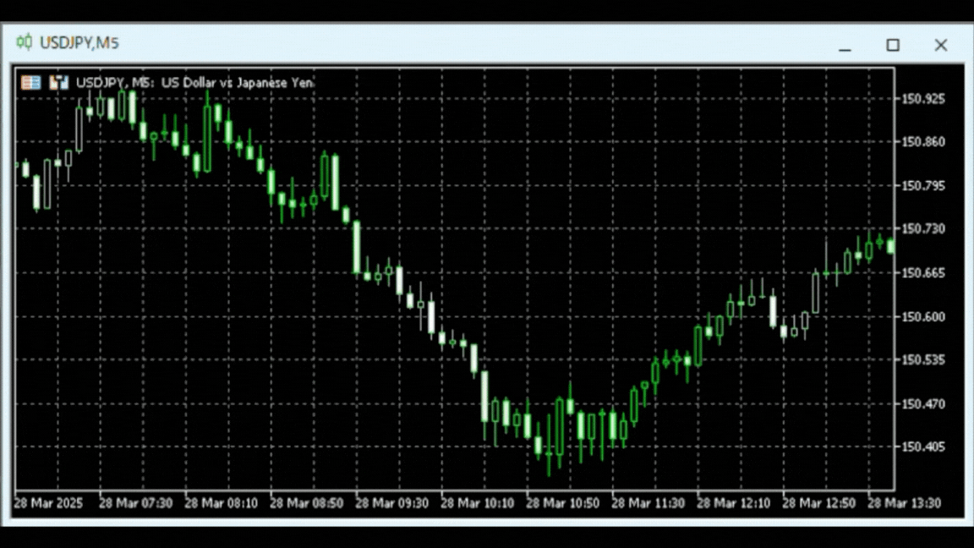
Task: Click the '28 Mar 08:10' time label
Action: tap(222, 503)
